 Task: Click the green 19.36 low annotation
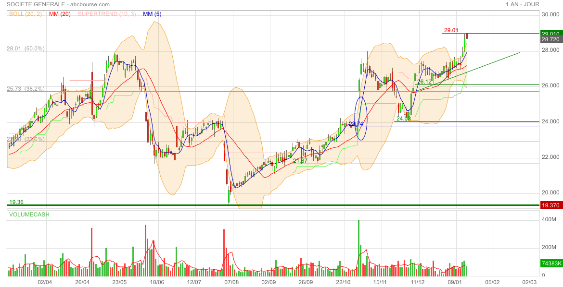pos(16,202)
